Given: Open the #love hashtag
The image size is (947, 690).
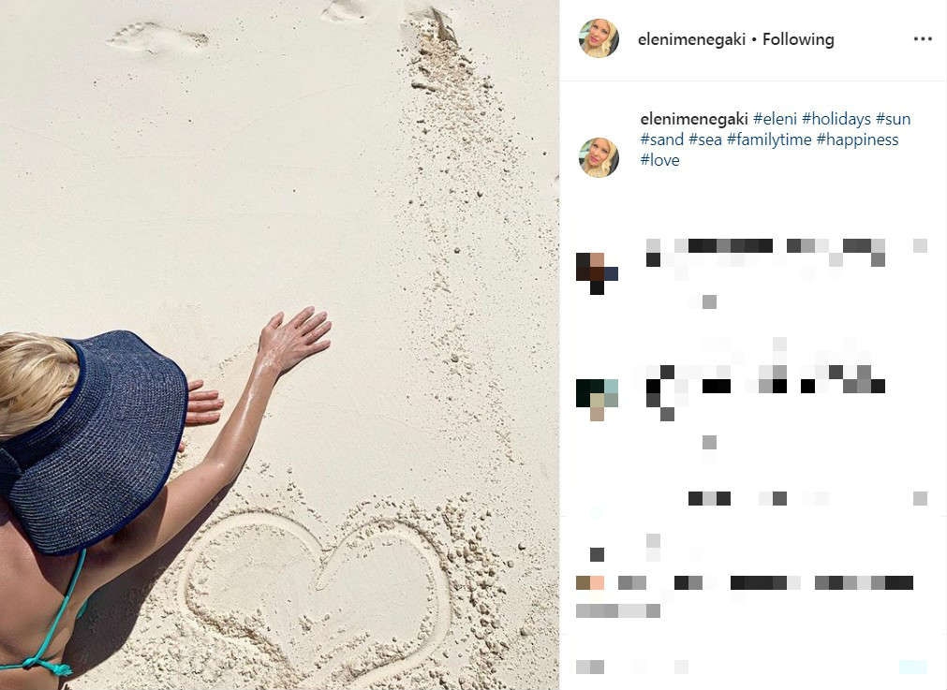Looking at the screenshot, I should (x=660, y=160).
